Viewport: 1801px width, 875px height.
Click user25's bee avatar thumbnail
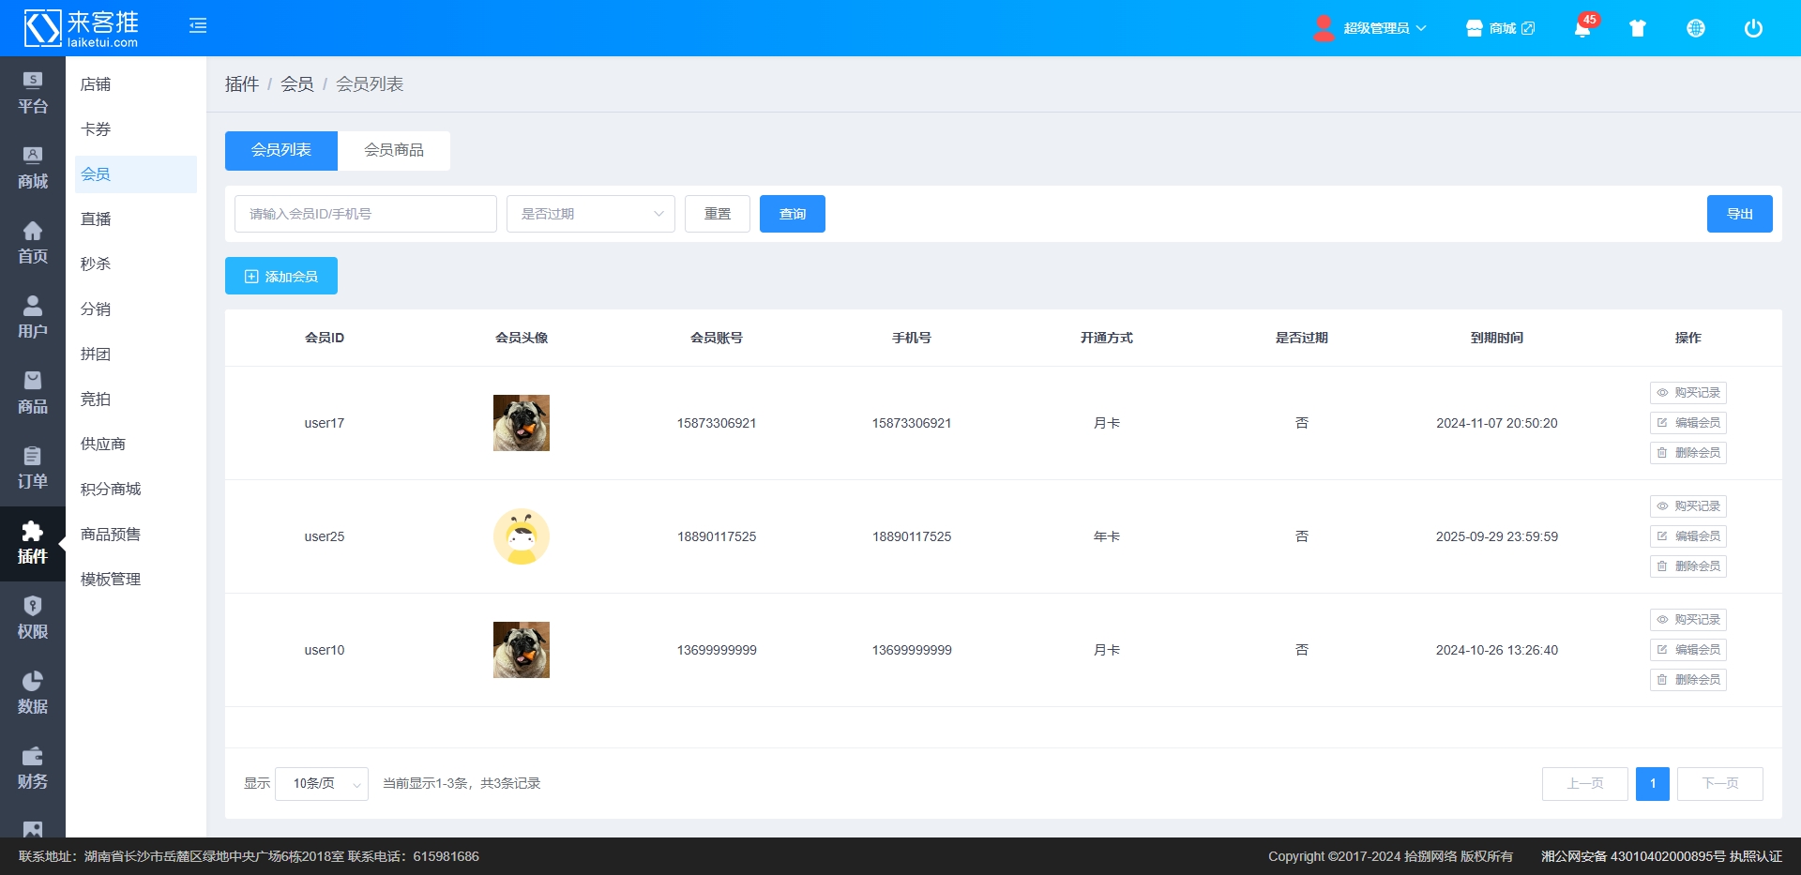point(522,536)
